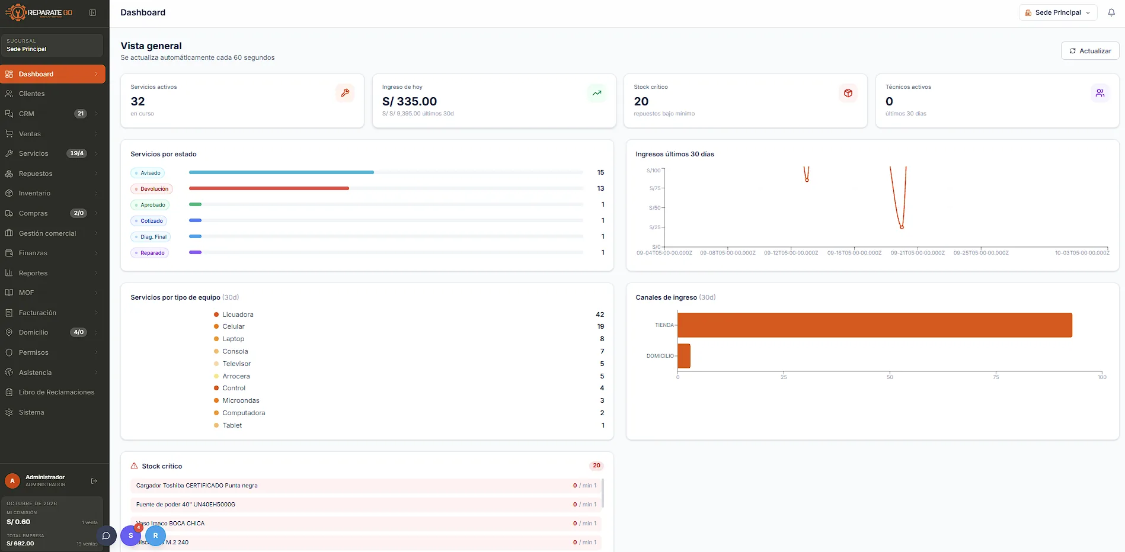The image size is (1125, 552).
Task: Open the Repuestos menu item
Action: (x=53, y=174)
